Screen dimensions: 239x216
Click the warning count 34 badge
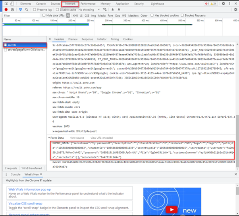[214, 4]
